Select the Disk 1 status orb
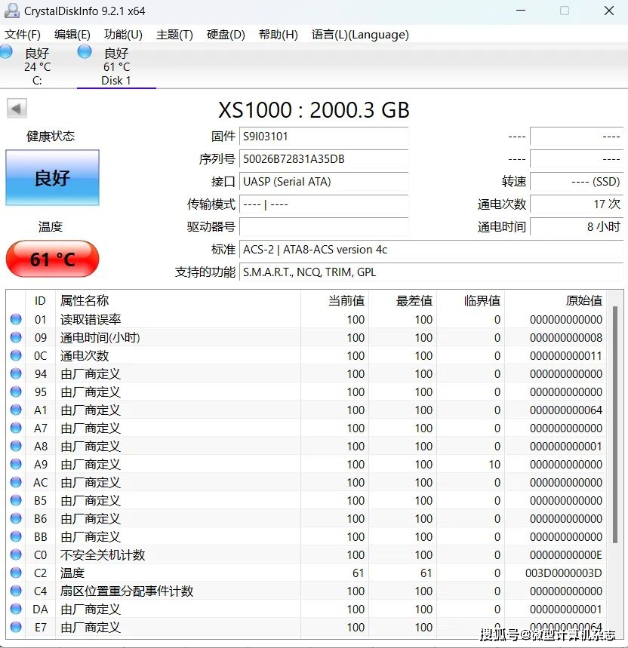Image resolution: width=628 pixels, height=648 pixels. 85,51
